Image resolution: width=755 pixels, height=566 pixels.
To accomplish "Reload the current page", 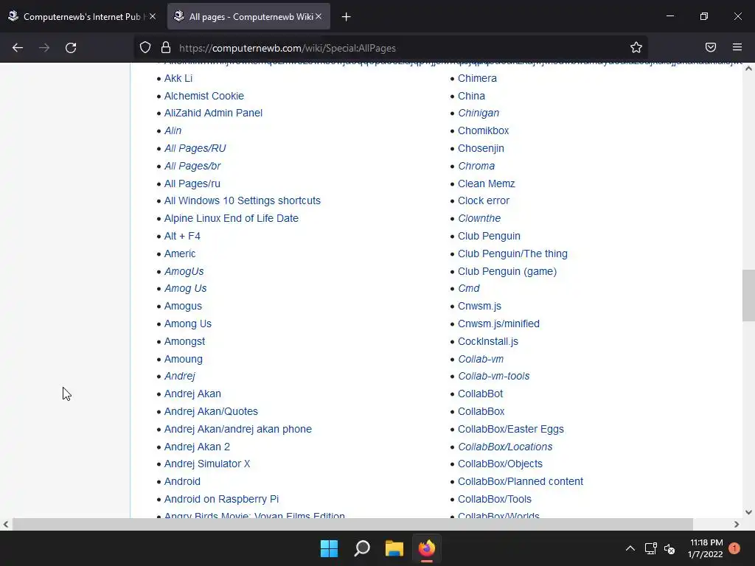I will 71,48.
